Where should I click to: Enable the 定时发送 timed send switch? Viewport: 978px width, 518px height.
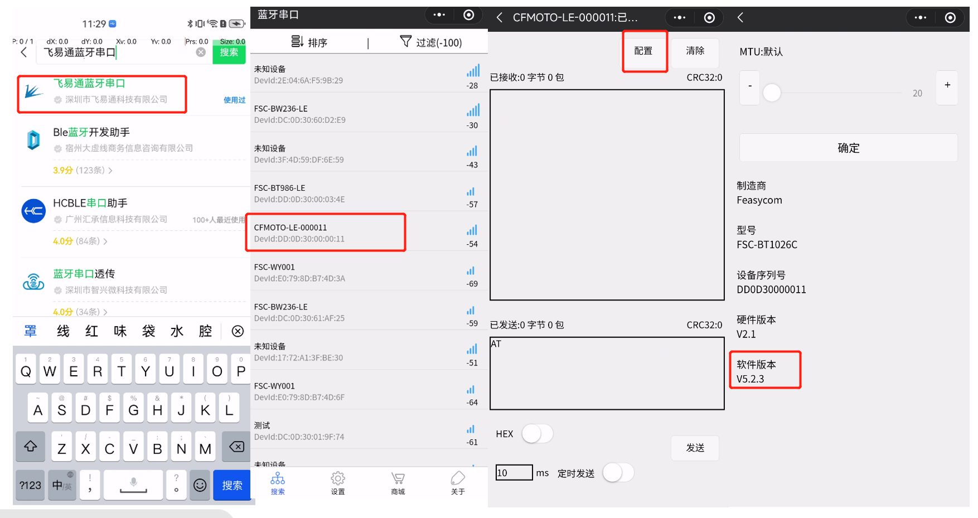pos(618,473)
